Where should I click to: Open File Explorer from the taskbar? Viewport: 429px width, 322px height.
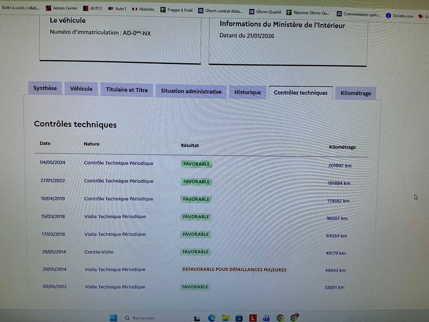pos(225,318)
